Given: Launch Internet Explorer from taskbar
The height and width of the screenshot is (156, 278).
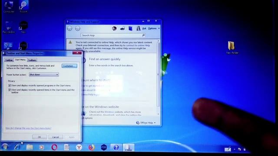Looking at the screenshot, I should click(17, 147).
